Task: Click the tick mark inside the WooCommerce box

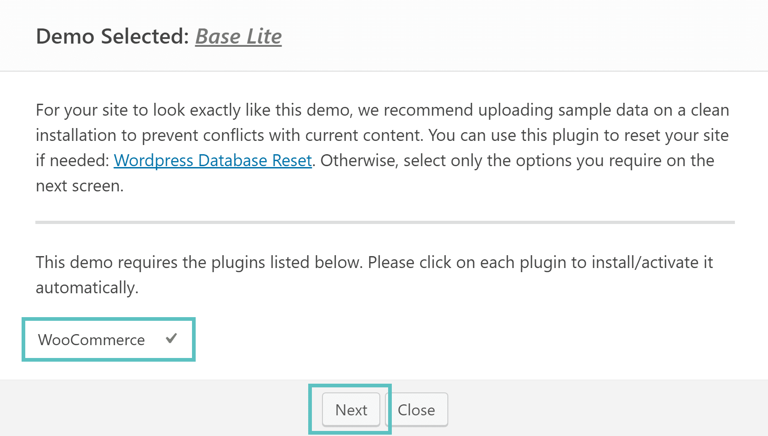Action: pyautogui.click(x=172, y=339)
